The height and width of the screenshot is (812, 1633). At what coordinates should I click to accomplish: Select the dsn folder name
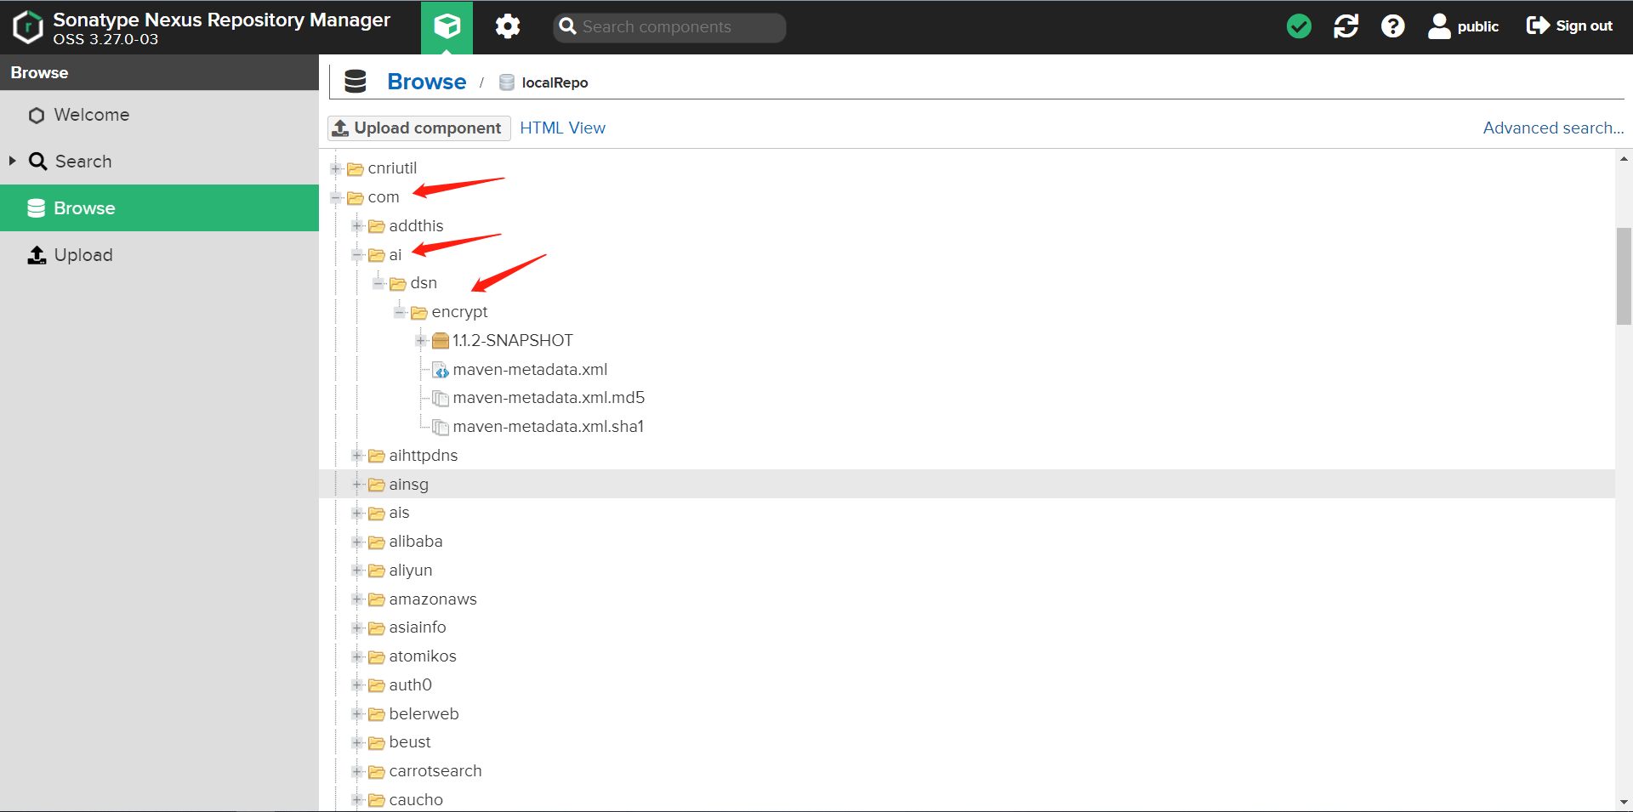pyautogui.click(x=424, y=283)
